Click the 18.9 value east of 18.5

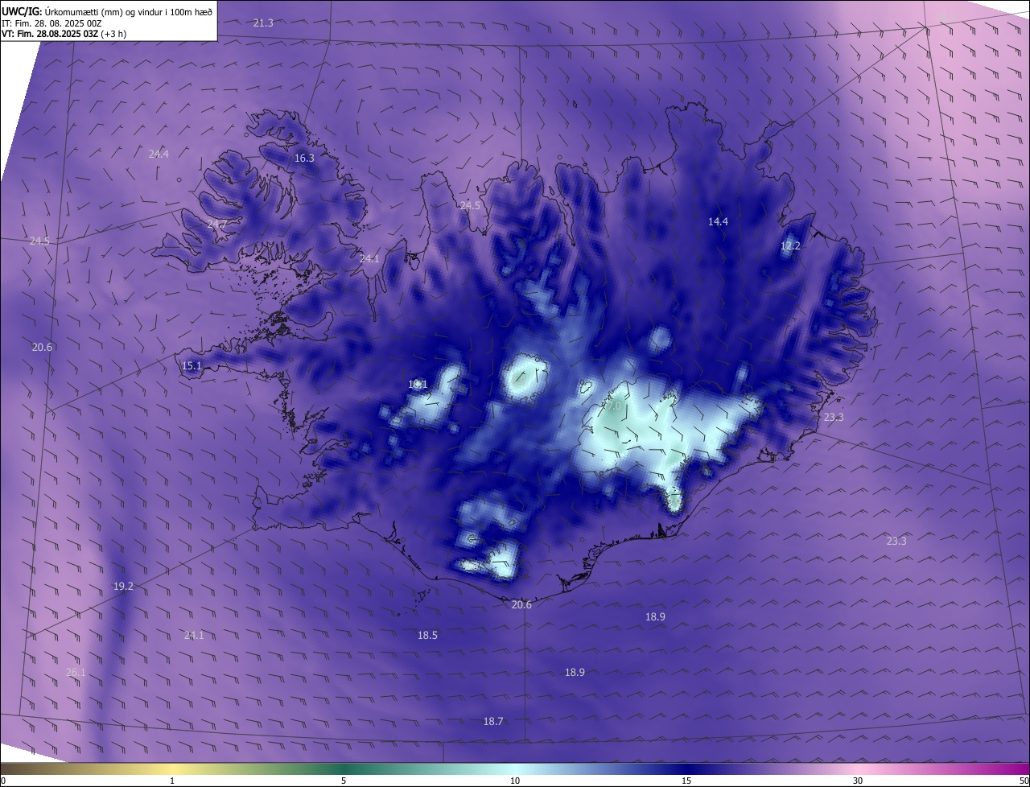click(x=655, y=616)
